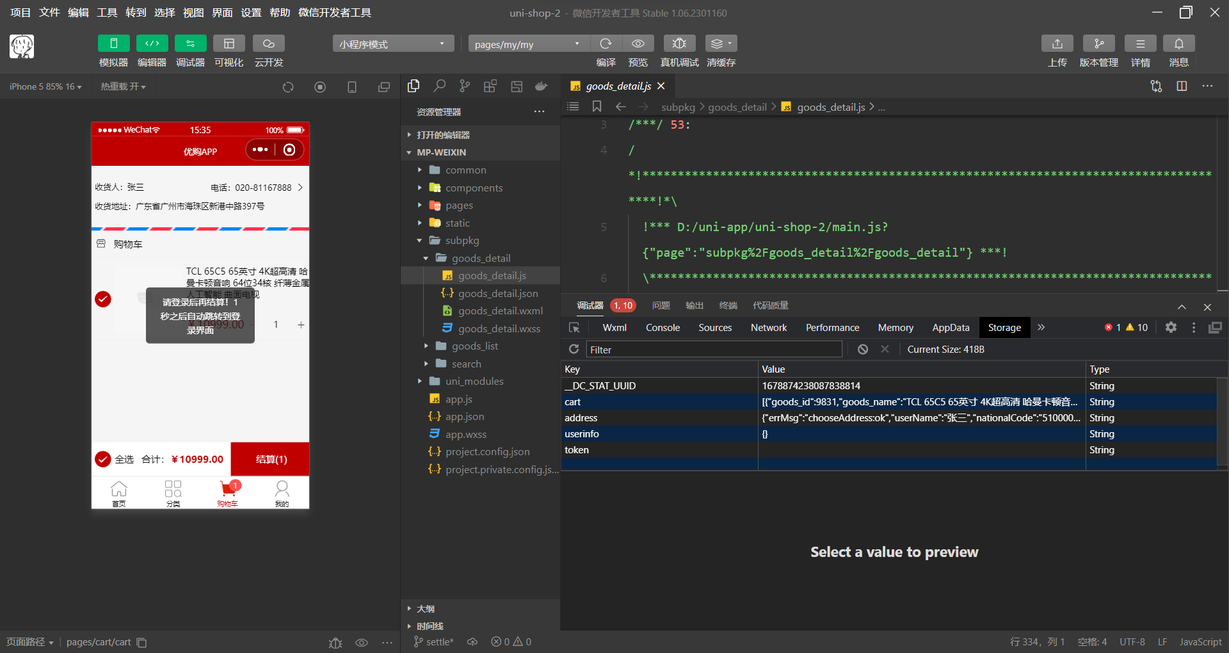
Task: Open debugger settings gear icon
Action: pos(1171,327)
